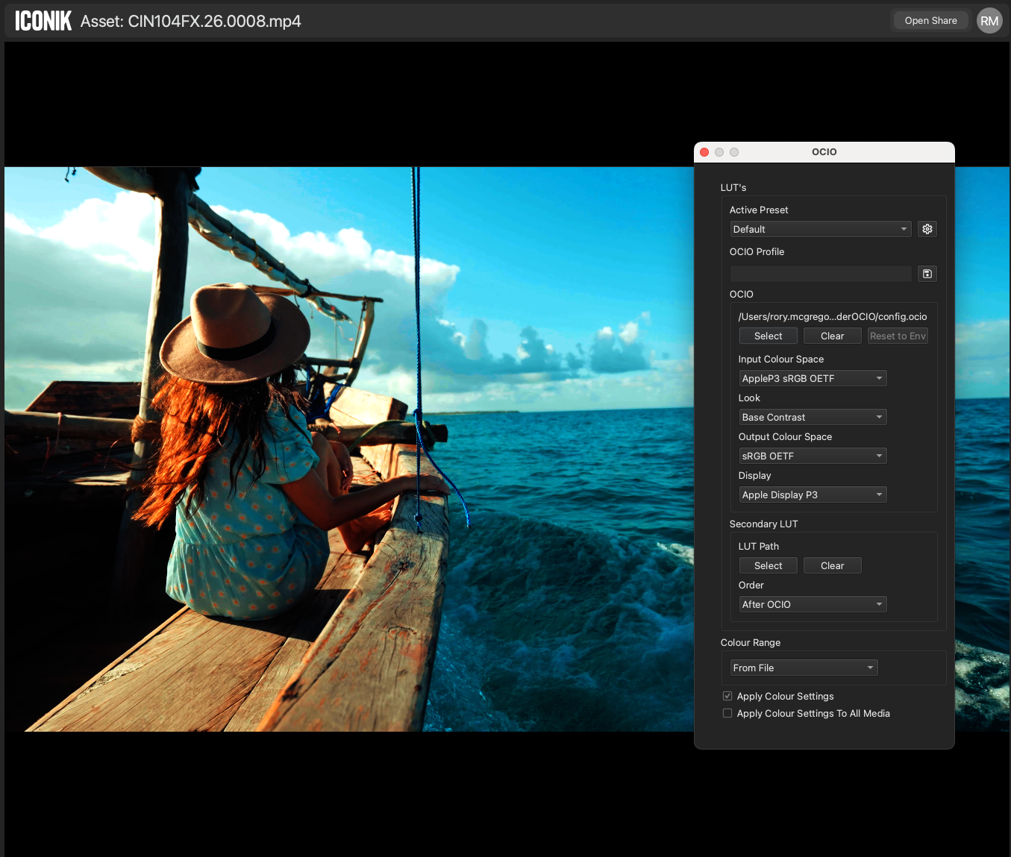Click the ICONIK logo

pos(43,21)
